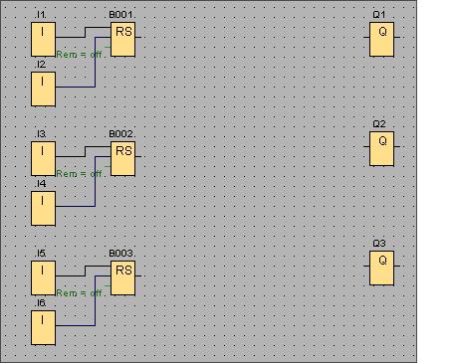
Task: Click the input connector of Q1
Action: 366,37
